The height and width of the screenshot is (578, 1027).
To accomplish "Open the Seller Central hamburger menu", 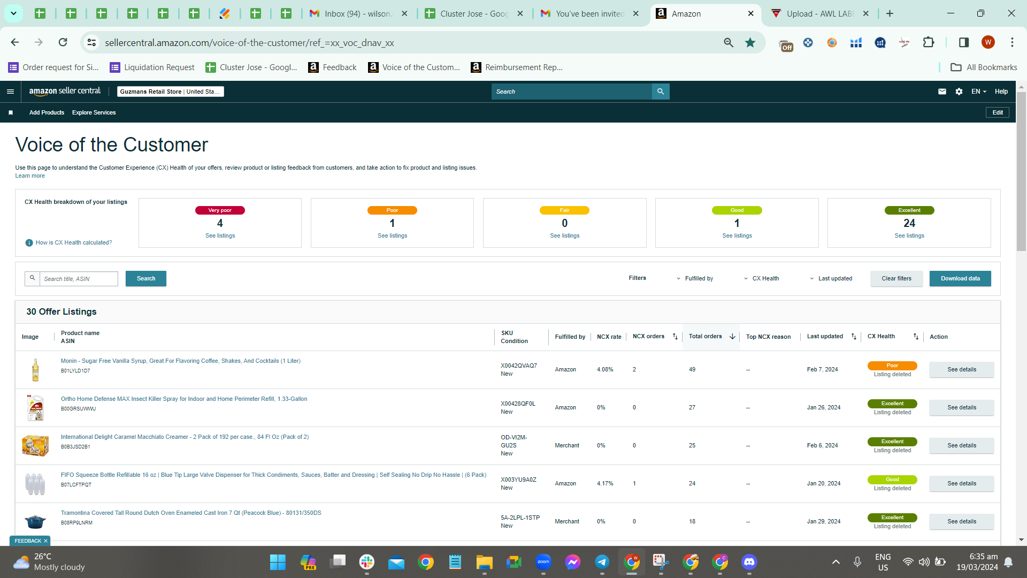I will (10, 92).
